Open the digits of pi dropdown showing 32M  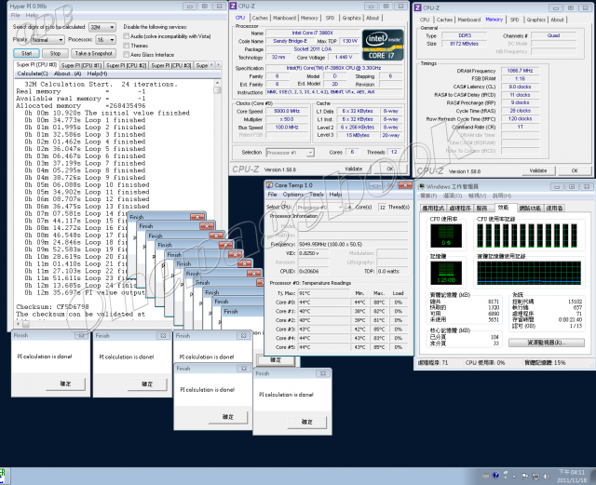(x=102, y=27)
